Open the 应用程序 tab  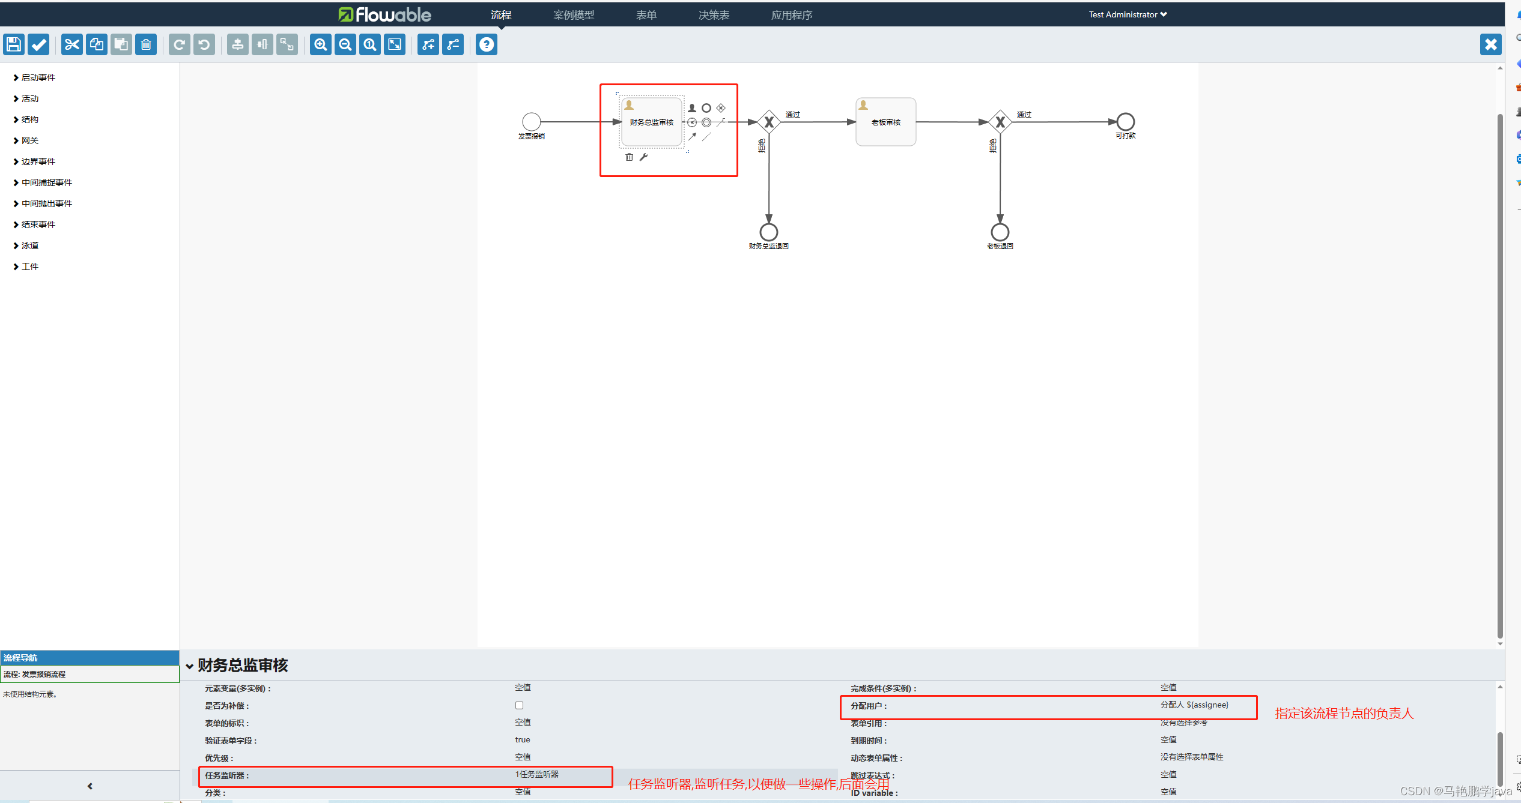click(792, 15)
